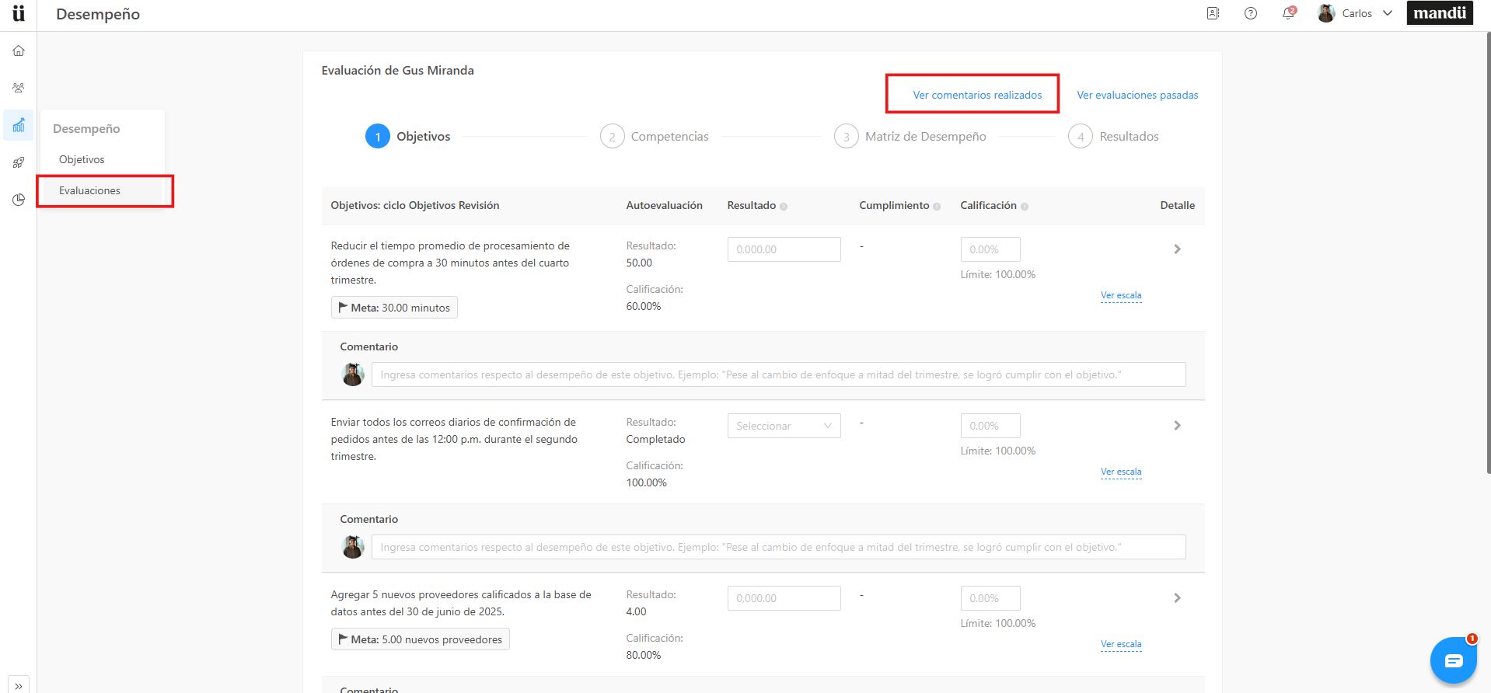Open Seleccionar dropdown for correos objective
Screen dimensions: 1491x693
coord(784,426)
